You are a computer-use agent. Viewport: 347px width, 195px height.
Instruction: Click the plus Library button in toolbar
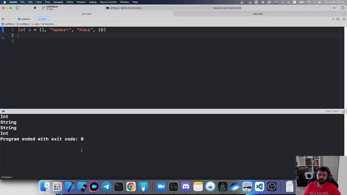click(334, 8)
